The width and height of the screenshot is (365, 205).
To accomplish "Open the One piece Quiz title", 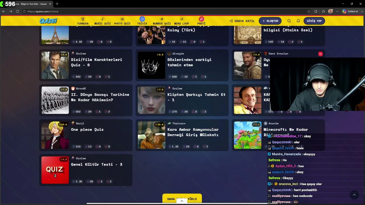I will point(87,130).
